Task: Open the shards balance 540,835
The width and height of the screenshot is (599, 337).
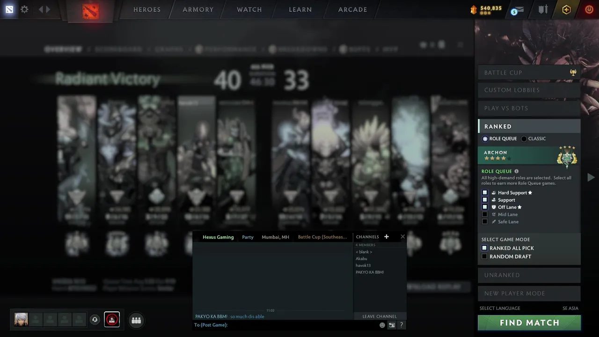Action: 486,9
